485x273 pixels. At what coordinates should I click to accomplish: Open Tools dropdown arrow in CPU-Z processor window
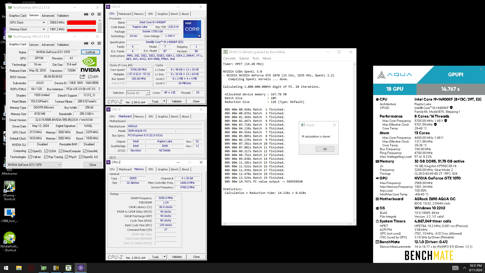click(x=164, y=101)
